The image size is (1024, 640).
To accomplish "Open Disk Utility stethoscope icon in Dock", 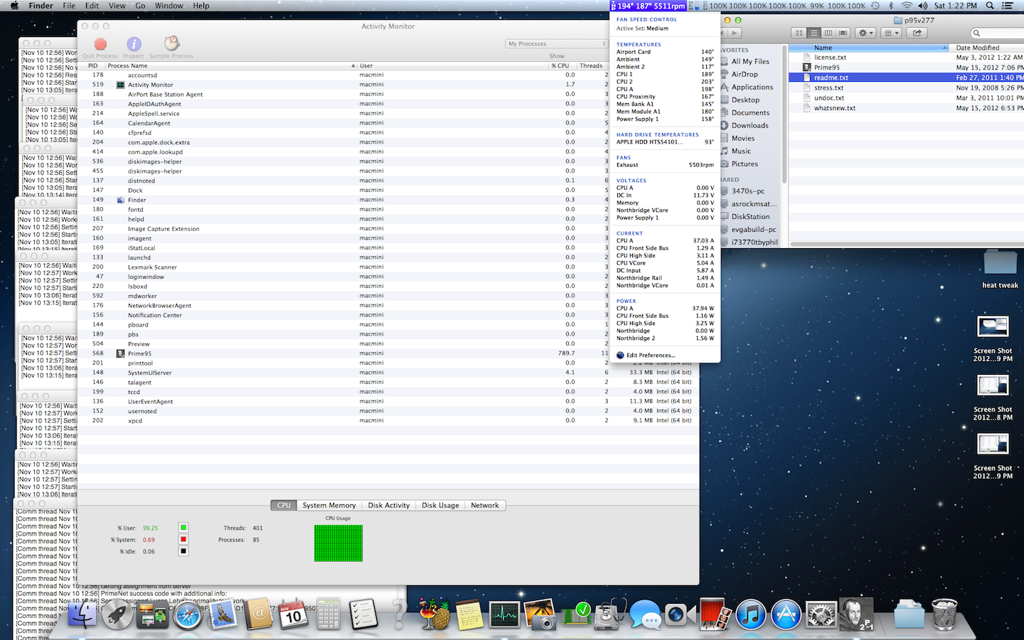I will (609, 614).
